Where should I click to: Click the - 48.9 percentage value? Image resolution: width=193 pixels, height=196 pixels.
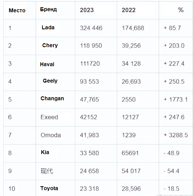171,153
